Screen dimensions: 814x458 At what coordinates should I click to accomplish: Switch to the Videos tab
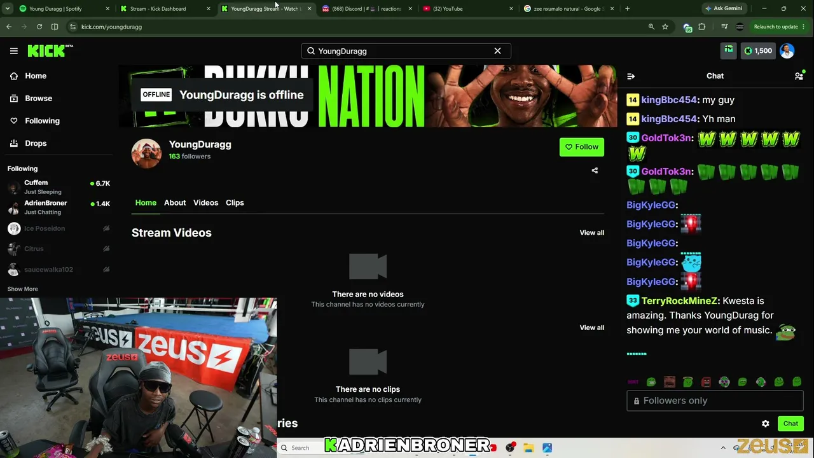pos(205,202)
